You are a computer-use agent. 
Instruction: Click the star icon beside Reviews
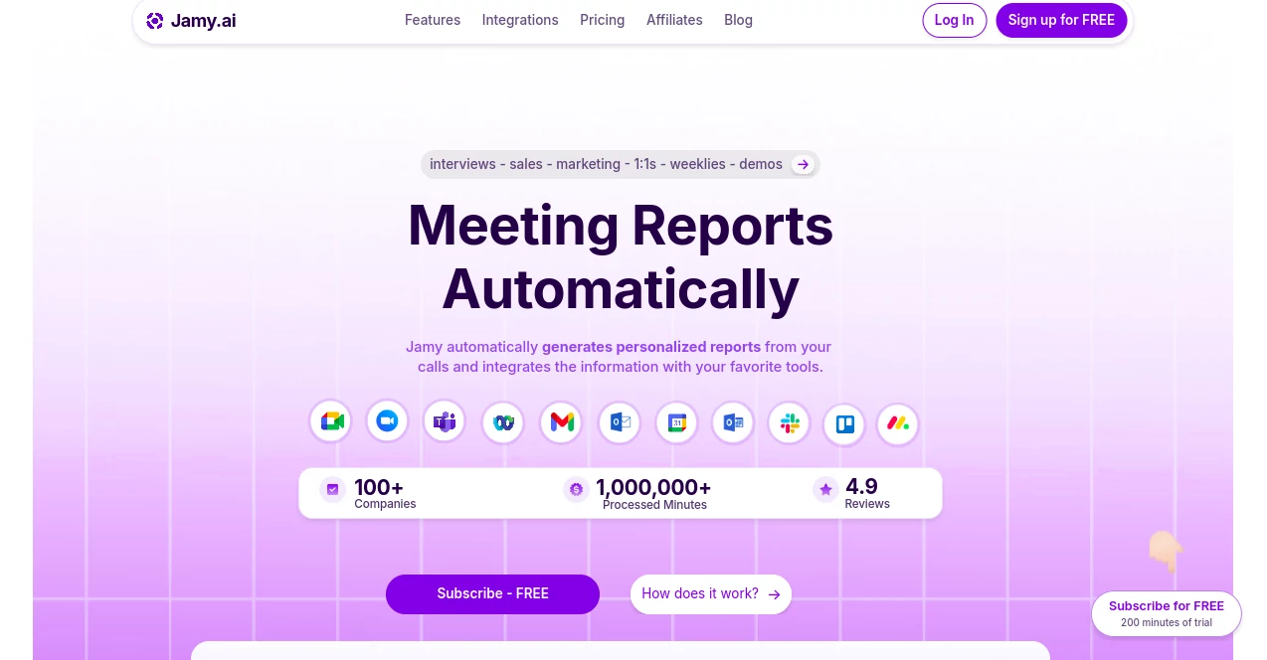[x=825, y=489]
